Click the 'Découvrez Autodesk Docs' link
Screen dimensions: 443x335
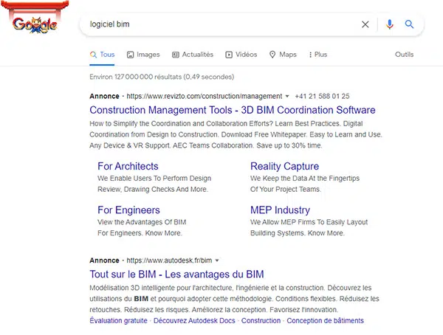click(194, 320)
